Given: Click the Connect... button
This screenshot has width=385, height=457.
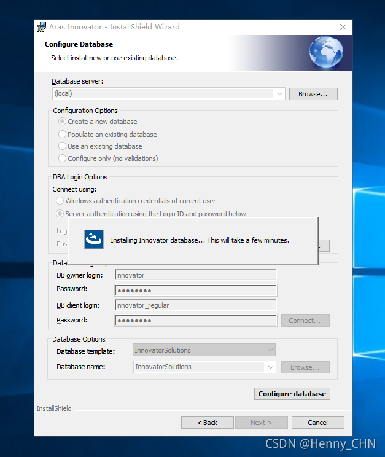Looking at the screenshot, I should [305, 321].
